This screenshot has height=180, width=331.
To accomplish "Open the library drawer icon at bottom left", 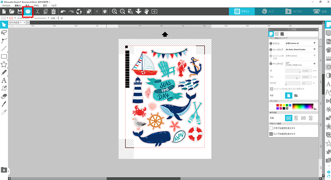I will point(4,170).
